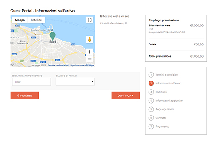215x154 pixels.
Task: Click the Zona Industriale map label
Action: 23,42
